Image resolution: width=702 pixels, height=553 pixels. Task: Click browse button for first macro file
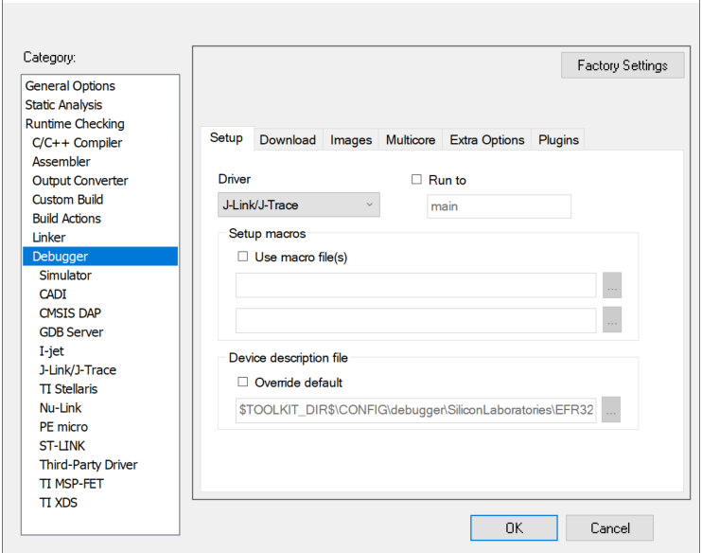(611, 285)
